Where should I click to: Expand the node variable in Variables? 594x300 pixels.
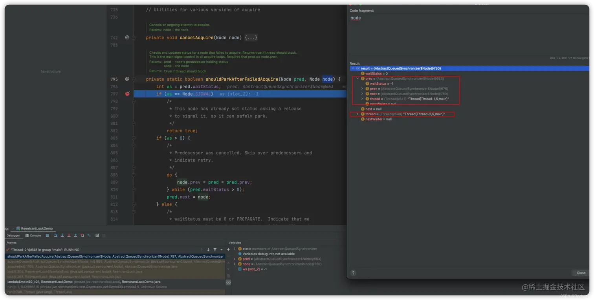point(235,264)
